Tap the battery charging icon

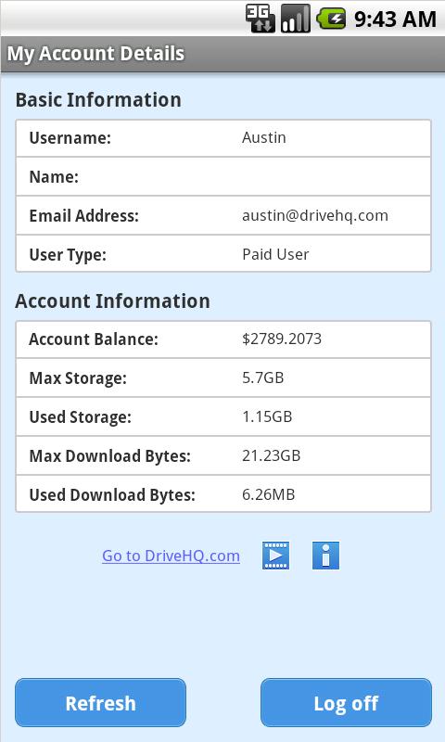pyautogui.click(x=331, y=19)
